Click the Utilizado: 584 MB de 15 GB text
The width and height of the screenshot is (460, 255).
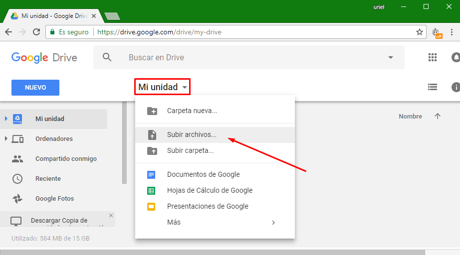(x=50, y=238)
